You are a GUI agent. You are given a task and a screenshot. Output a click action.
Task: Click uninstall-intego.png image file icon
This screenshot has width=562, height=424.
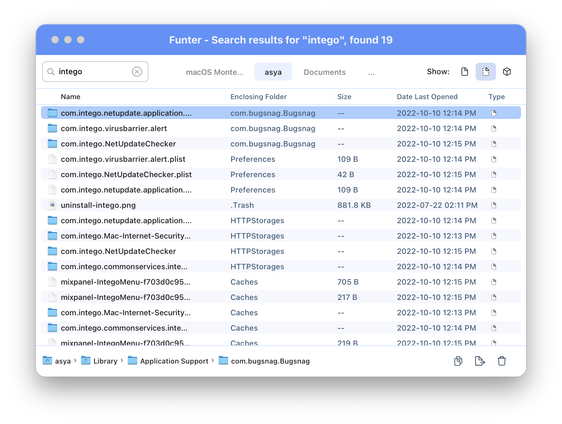tap(52, 205)
